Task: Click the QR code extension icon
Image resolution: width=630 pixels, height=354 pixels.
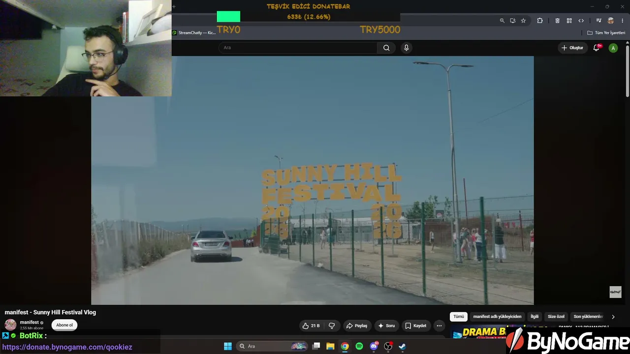Action: point(569,21)
